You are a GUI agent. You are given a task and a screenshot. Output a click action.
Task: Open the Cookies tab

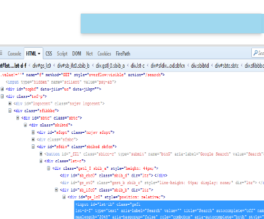tap(104, 53)
